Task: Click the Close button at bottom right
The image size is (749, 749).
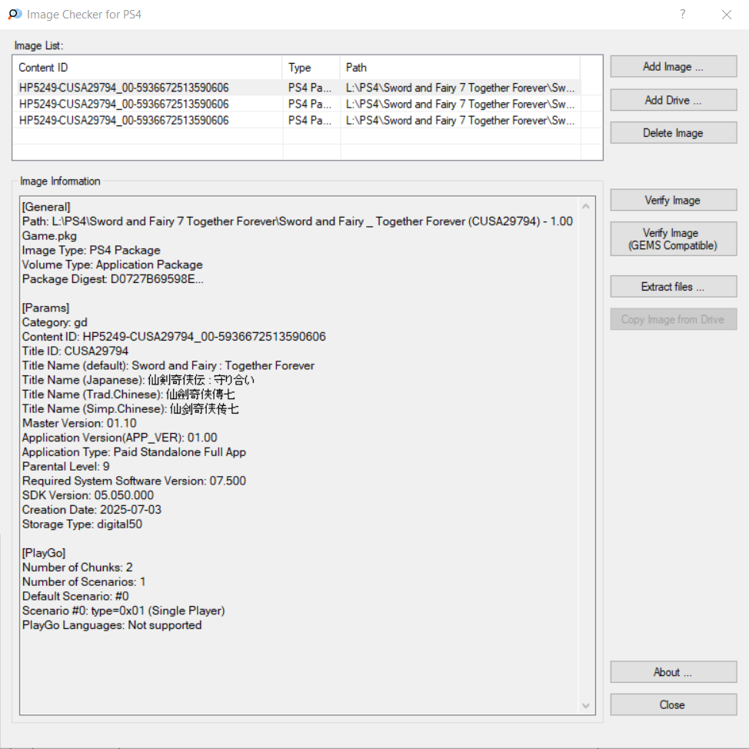Action: coord(673,704)
